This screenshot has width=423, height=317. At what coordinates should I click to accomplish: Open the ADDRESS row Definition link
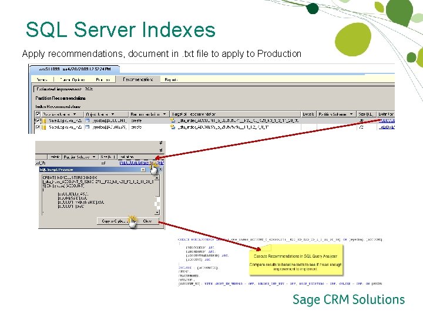(x=387, y=127)
